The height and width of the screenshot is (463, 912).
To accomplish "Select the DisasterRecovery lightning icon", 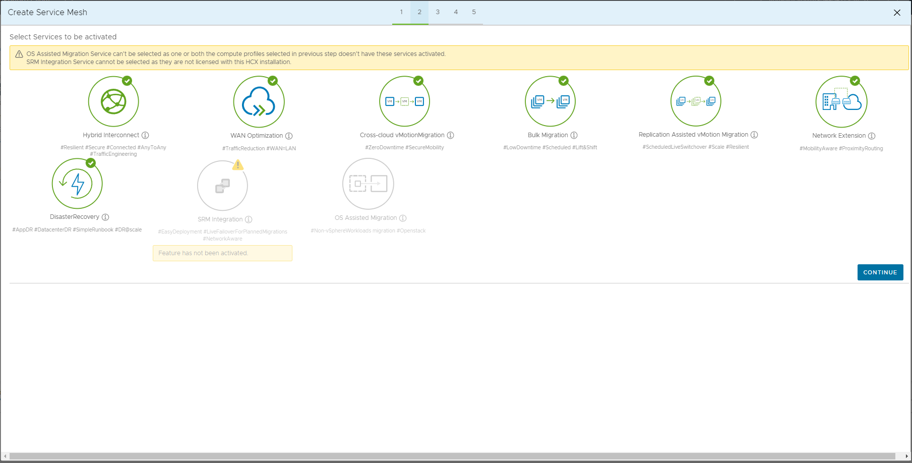I will click(x=77, y=184).
